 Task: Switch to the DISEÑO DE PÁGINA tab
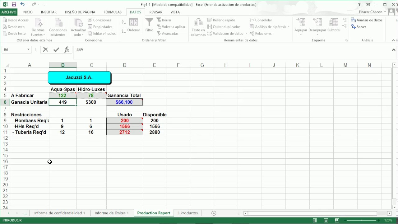[80, 12]
